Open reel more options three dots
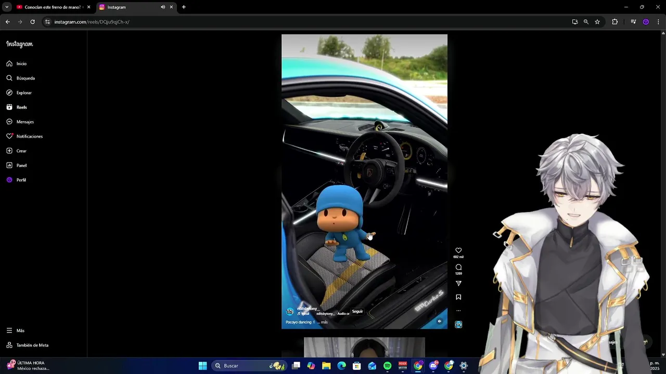Screen dimensions: 666x374 (x=458, y=311)
